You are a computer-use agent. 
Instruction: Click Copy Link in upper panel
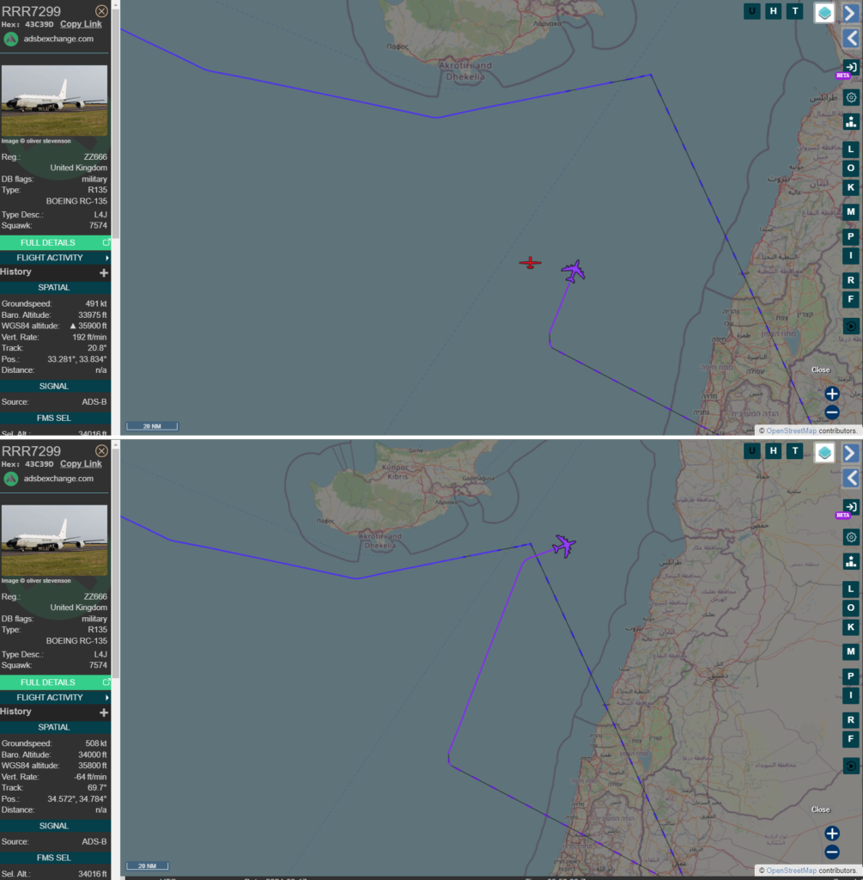pos(81,24)
